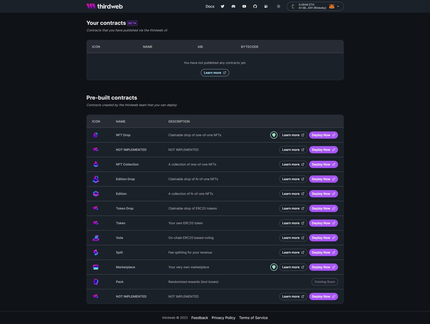Click the 'Fee splitting for your revenue' description
The width and height of the screenshot is (430, 324).
pos(190,252)
